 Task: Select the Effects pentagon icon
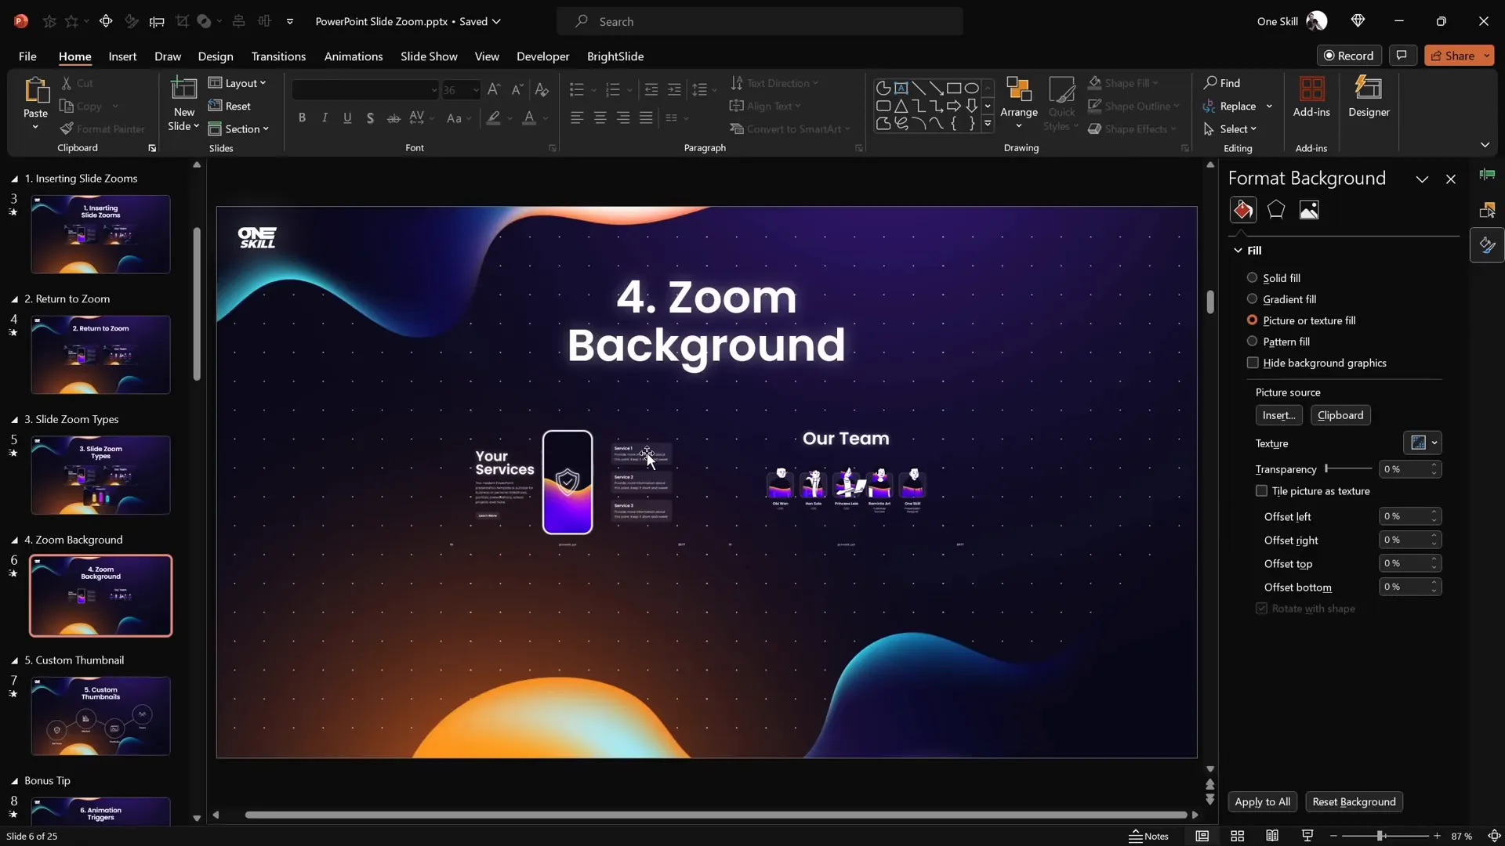point(1276,210)
